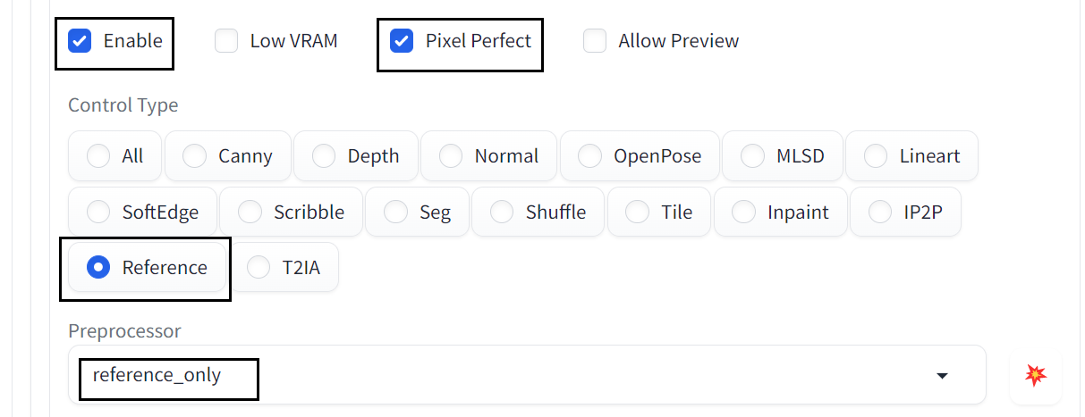1085x417 pixels.
Task: Toggle the Pixel Perfect checkbox
Action: [402, 41]
